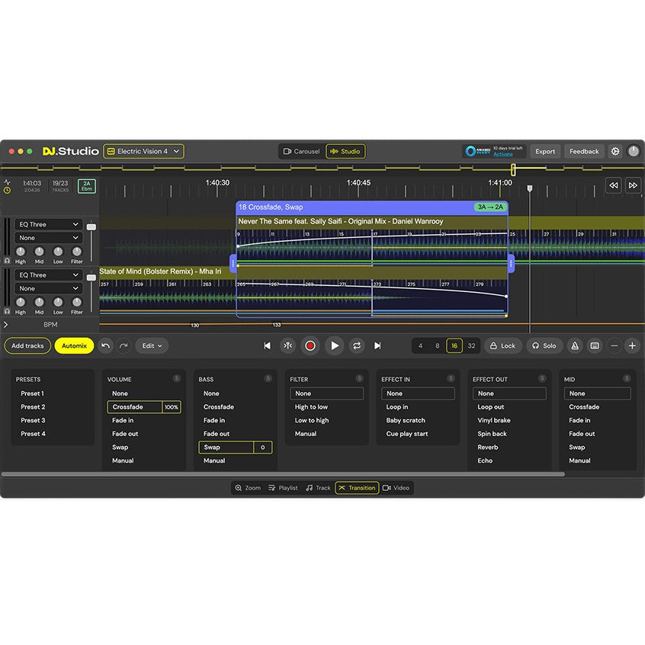The width and height of the screenshot is (645, 645).
Task: Start recording with red record button
Action: click(x=310, y=346)
